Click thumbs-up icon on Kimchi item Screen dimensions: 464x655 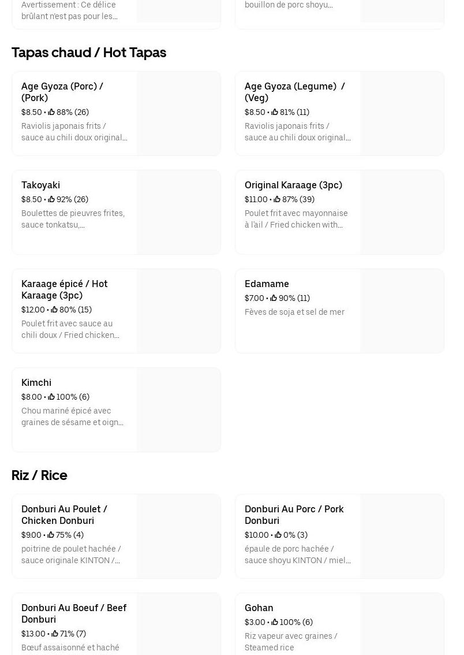tap(51, 397)
